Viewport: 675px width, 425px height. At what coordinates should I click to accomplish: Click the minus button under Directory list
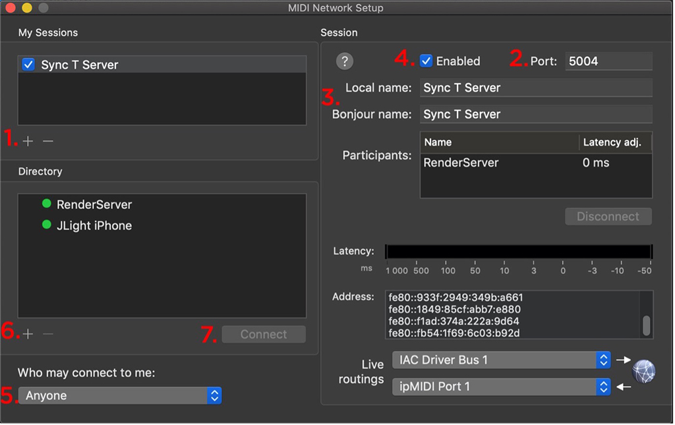tap(47, 334)
